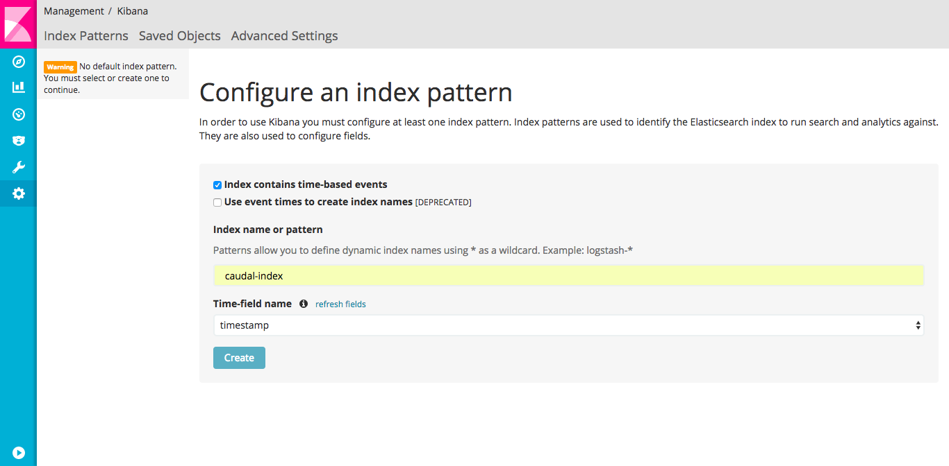This screenshot has width=949, height=466.
Task: Open the Visualize bar chart icon
Action: point(19,88)
